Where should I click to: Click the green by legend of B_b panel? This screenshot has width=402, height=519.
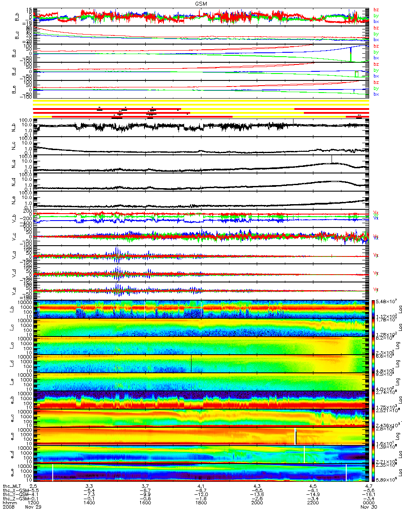376,16
